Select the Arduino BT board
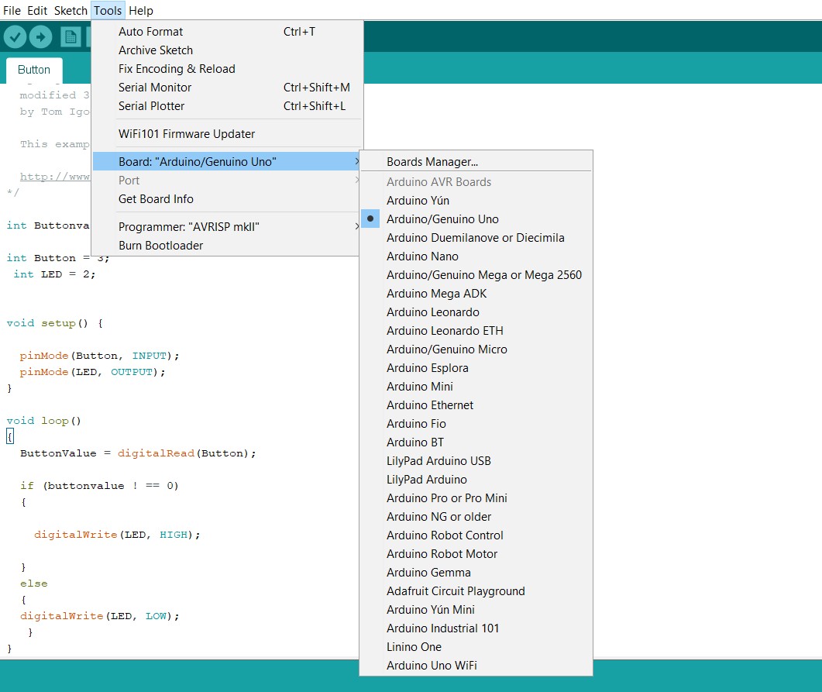The width and height of the screenshot is (822, 692). pyautogui.click(x=476, y=442)
